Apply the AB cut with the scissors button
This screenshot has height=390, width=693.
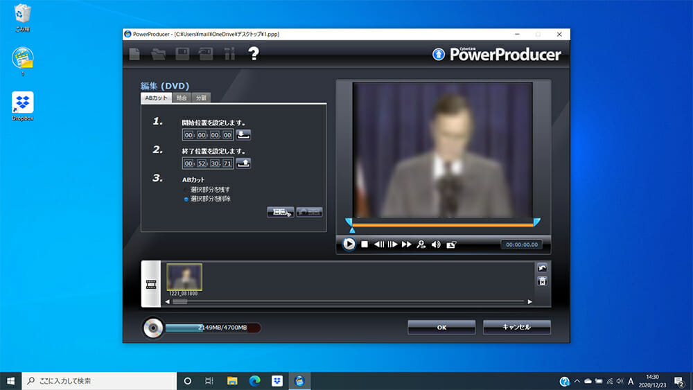tap(280, 213)
